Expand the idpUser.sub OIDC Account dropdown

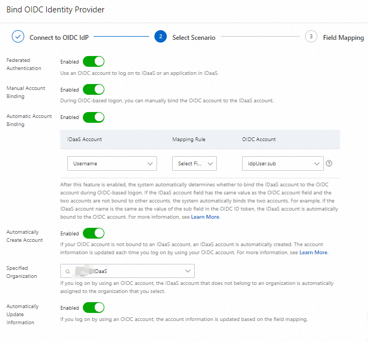point(283,164)
